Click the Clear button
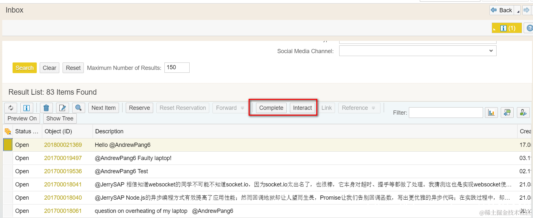 click(49, 68)
